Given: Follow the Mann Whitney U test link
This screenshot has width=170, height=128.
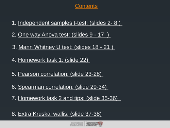Looking at the screenshot, I should [x=67, y=47].
